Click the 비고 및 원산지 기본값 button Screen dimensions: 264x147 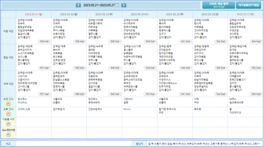coord(248,5)
